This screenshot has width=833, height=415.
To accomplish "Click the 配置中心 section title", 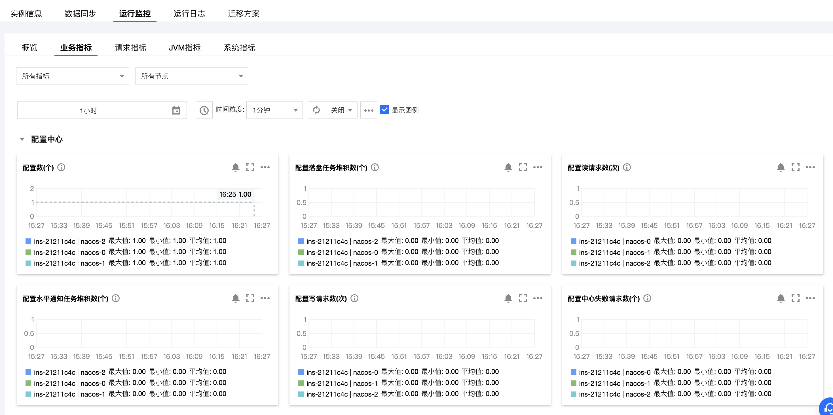I will [x=47, y=139].
